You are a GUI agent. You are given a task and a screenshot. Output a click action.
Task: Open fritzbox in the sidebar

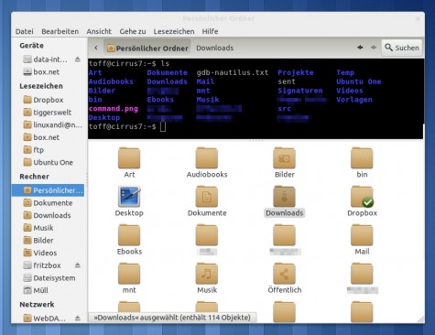click(x=48, y=265)
